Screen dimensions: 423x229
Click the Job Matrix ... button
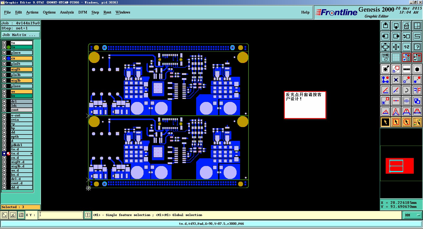click(21, 35)
